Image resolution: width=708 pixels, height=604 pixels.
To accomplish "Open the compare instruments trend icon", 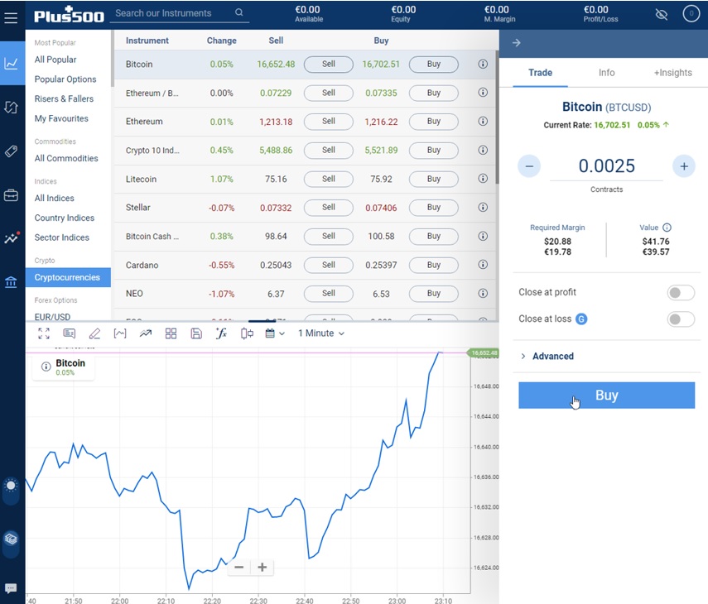I will click(x=146, y=333).
